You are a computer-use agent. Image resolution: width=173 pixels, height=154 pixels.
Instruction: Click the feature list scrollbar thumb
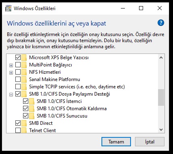coord(161,97)
